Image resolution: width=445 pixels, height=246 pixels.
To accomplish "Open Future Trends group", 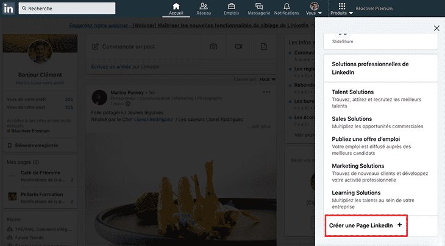I will tap(29, 237).
